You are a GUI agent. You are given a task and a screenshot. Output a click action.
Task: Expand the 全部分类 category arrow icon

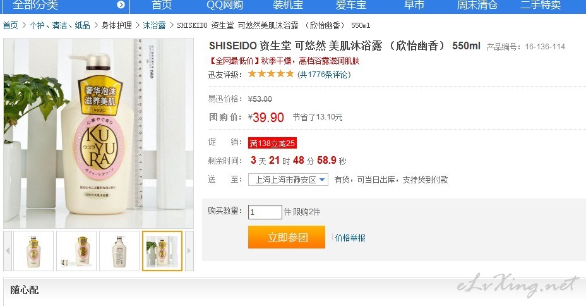pos(121,4)
